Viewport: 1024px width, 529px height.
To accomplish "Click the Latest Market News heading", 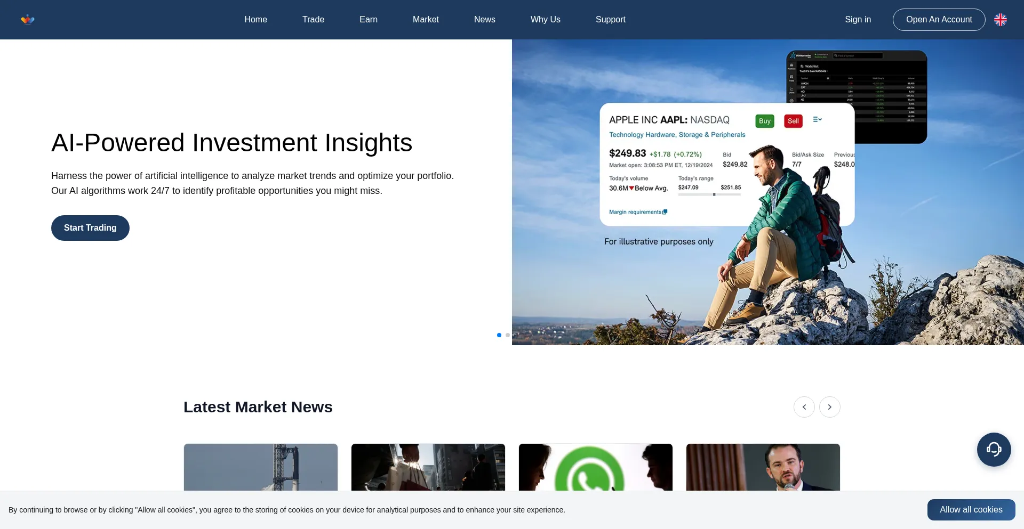I will [258, 407].
